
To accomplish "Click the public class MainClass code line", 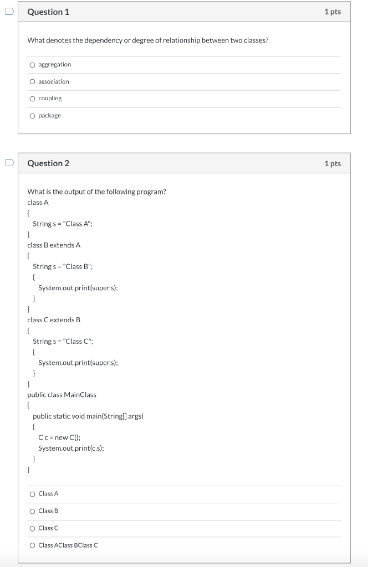I will (62, 394).
